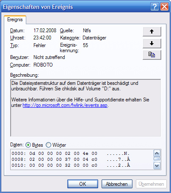Screen dimensions: 171x193
Task: Click the Übernehmen button
Action: point(151,184)
